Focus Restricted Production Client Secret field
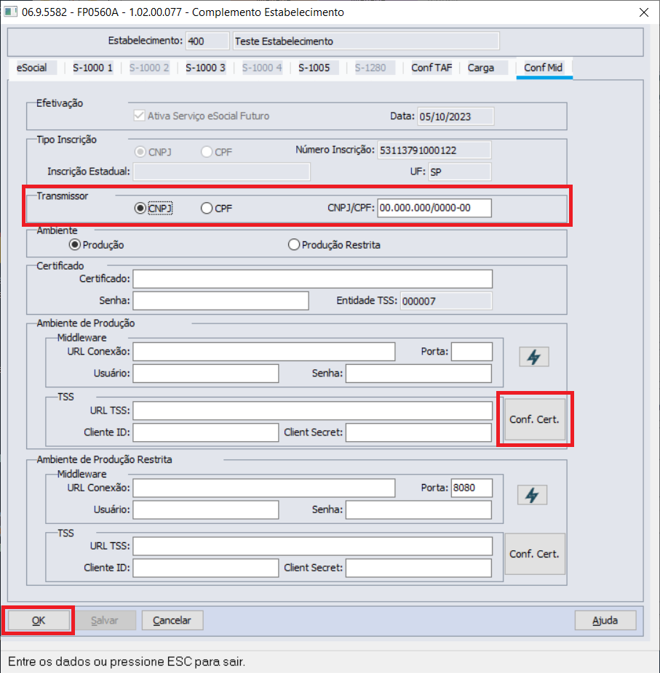 pyautogui.click(x=418, y=568)
